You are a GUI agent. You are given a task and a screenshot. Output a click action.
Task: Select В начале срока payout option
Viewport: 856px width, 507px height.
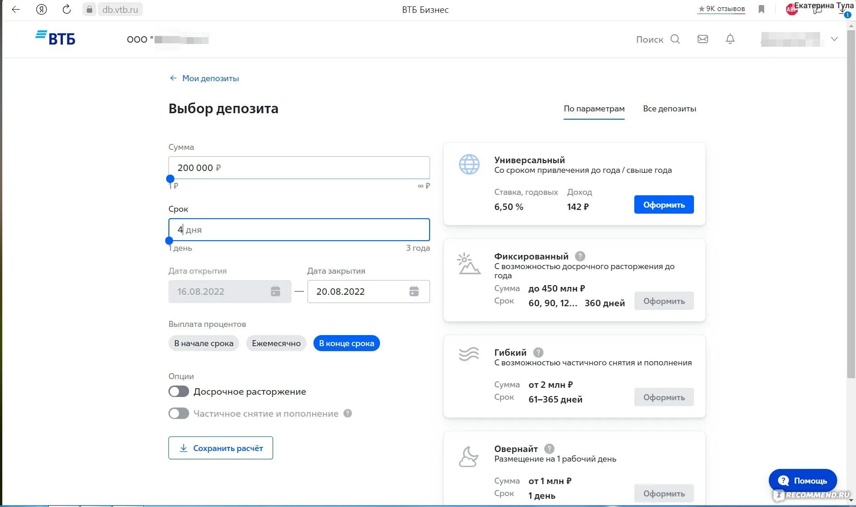click(204, 343)
